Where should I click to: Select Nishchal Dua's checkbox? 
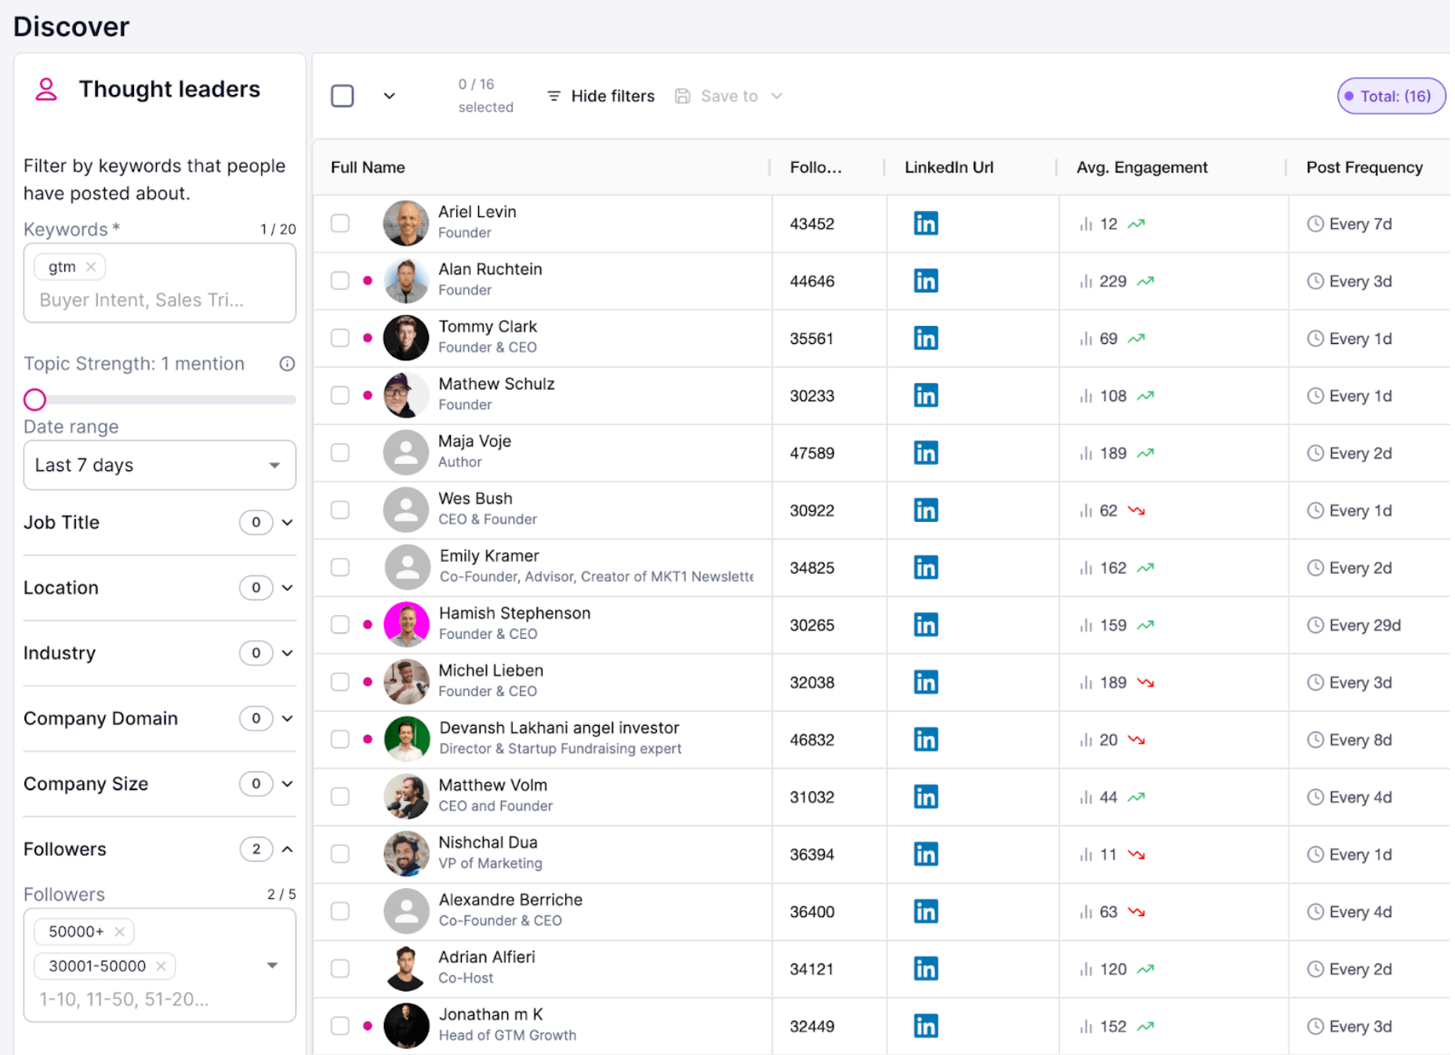pos(339,854)
